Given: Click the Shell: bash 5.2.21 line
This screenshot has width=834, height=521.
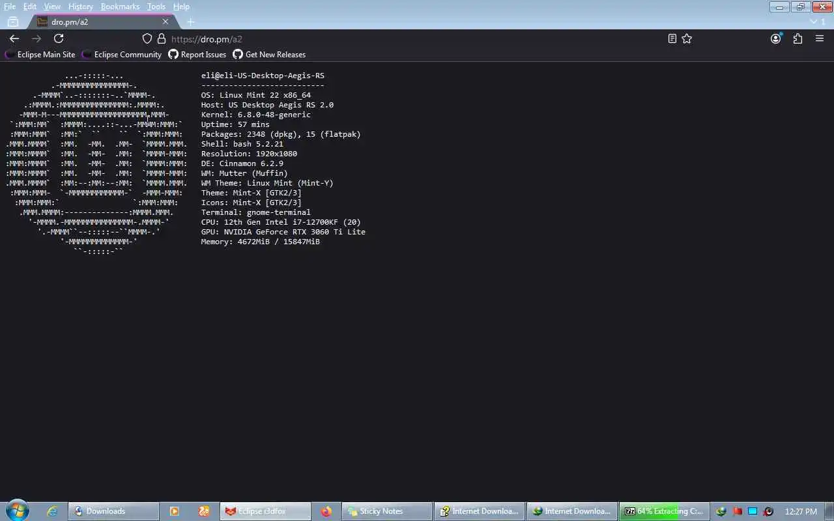Looking at the screenshot, I should coord(242,144).
